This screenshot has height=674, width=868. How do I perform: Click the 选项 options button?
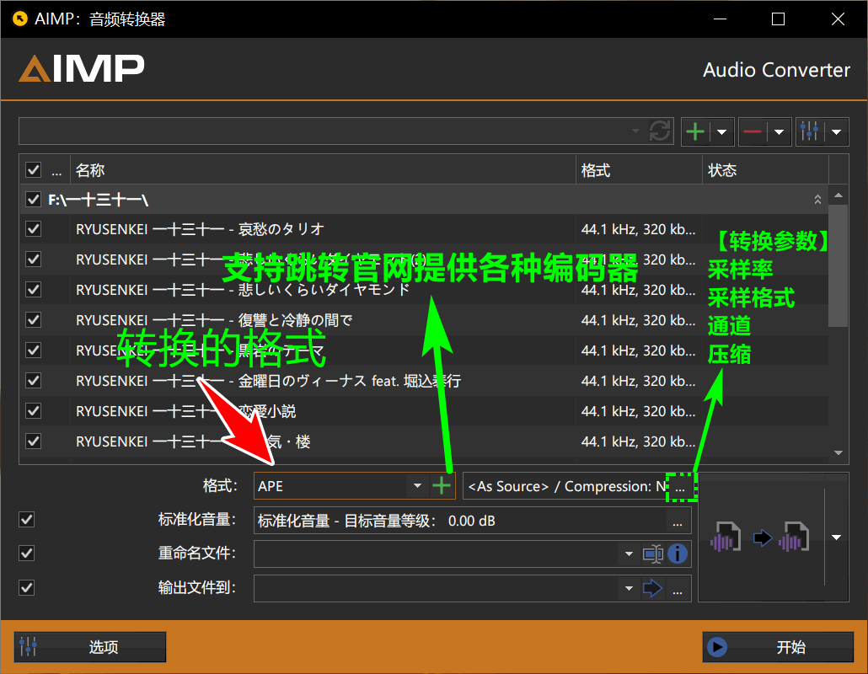pos(90,647)
